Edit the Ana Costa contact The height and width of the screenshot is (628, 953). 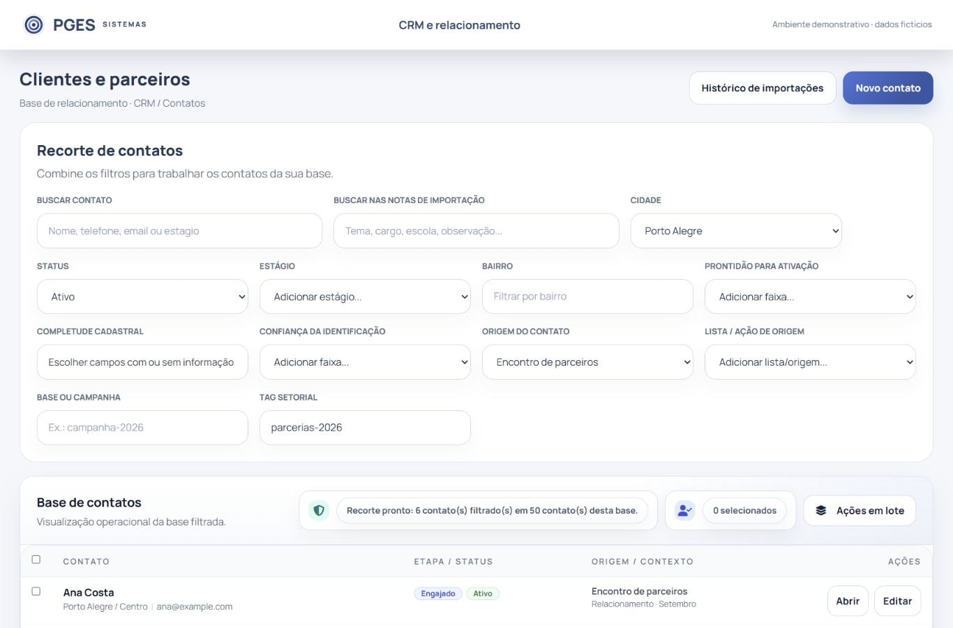point(897,601)
